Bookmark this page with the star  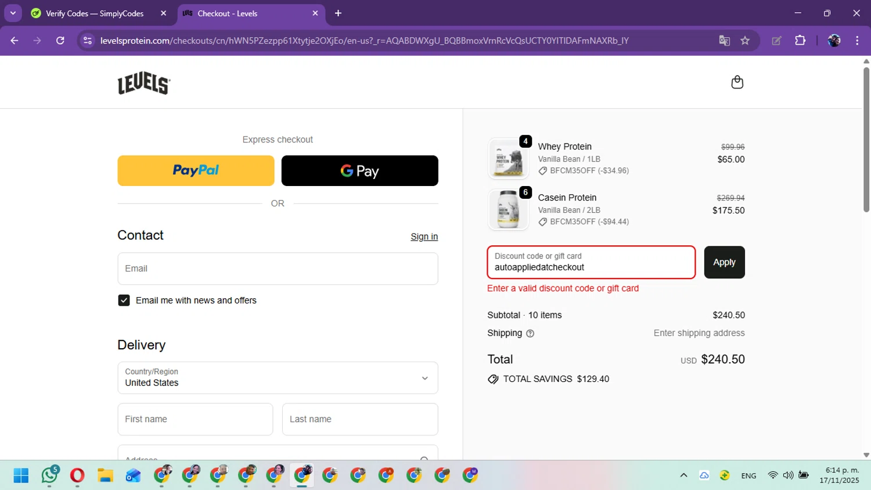pos(745,41)
